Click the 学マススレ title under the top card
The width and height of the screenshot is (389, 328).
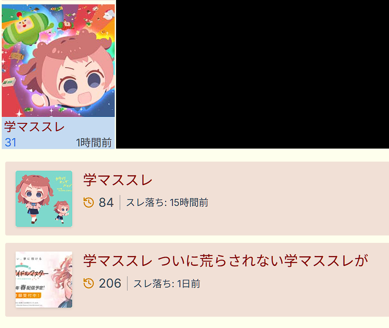(x=34, y=127)
